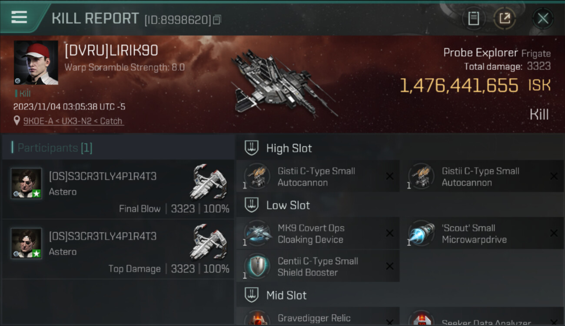The height and width of the screenshot is (326, 565).
Task: Select Centii C-Type Small Shield Booster
Action: pyautogui.click(x=318, y=266)
